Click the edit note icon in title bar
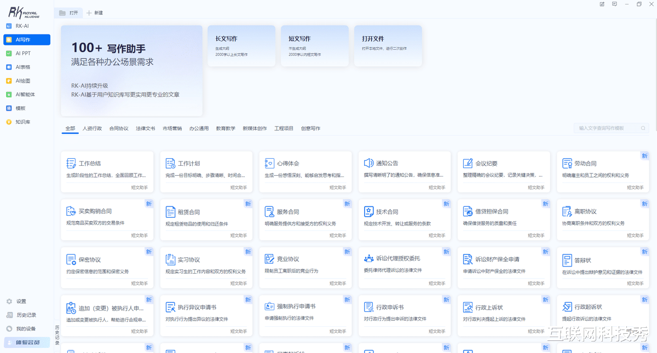The width and height of the screenshot is (657, 353). click(602, 4)
